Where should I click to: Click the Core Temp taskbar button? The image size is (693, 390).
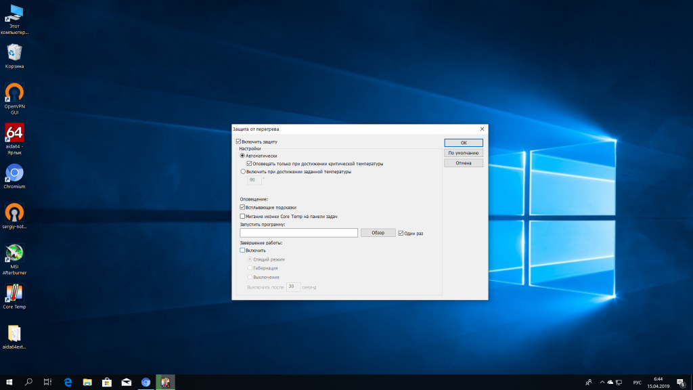tap(164, 383)
